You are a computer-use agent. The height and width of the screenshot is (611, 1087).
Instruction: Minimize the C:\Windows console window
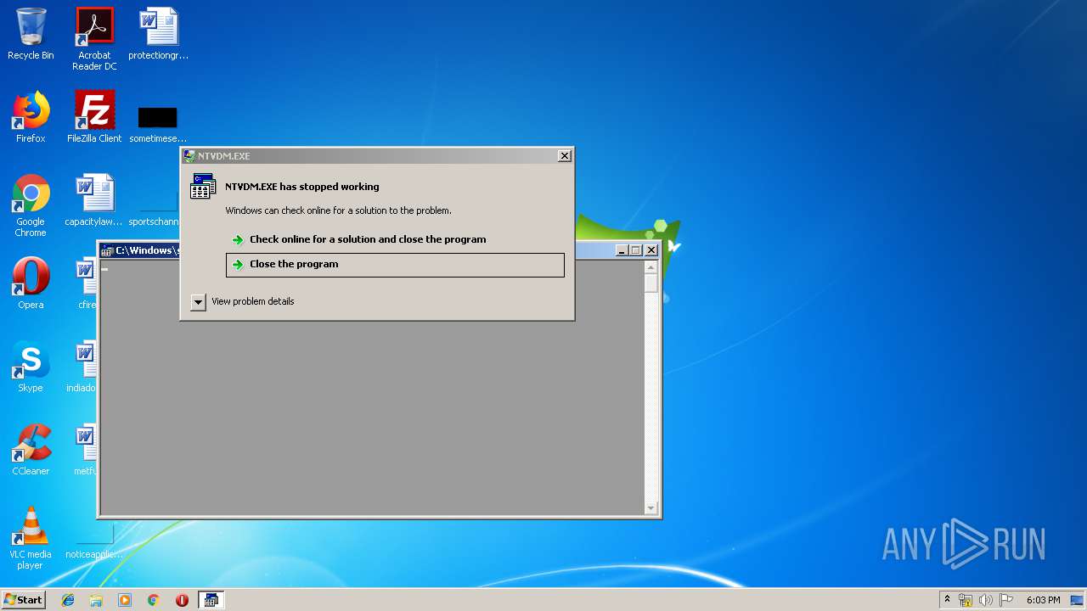622,250
